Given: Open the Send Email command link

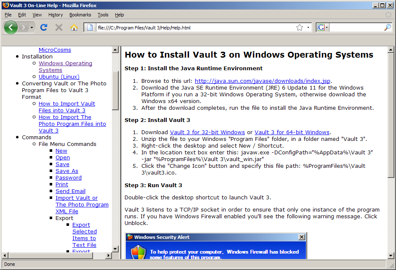Looking at the screenshot, I should click(70, 191).
